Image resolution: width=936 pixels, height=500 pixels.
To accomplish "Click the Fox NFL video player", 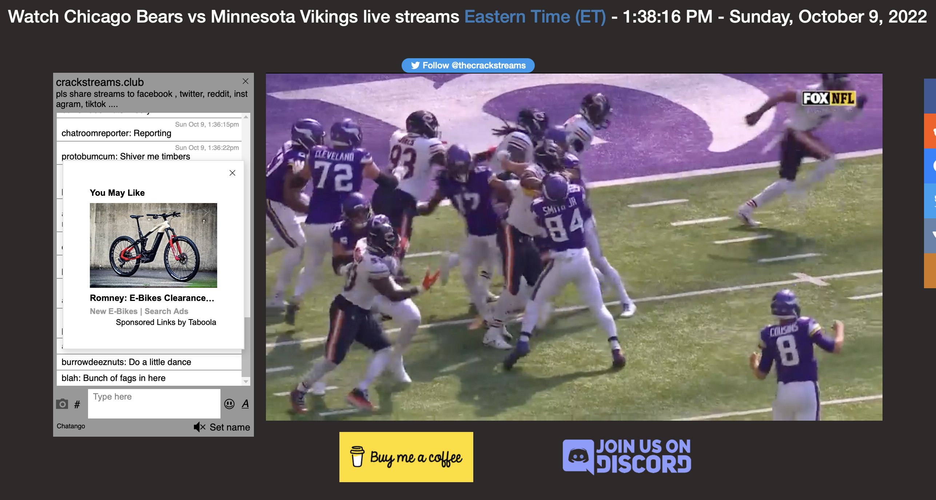I will [574, 247].
